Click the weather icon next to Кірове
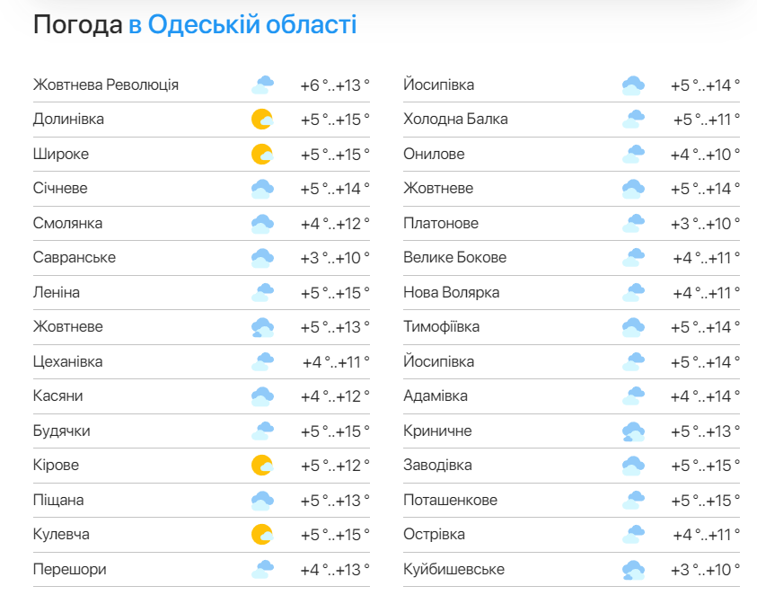 (262, 466)
